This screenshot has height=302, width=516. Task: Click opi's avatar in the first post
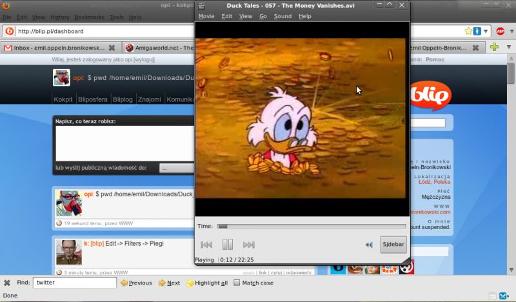69,203
